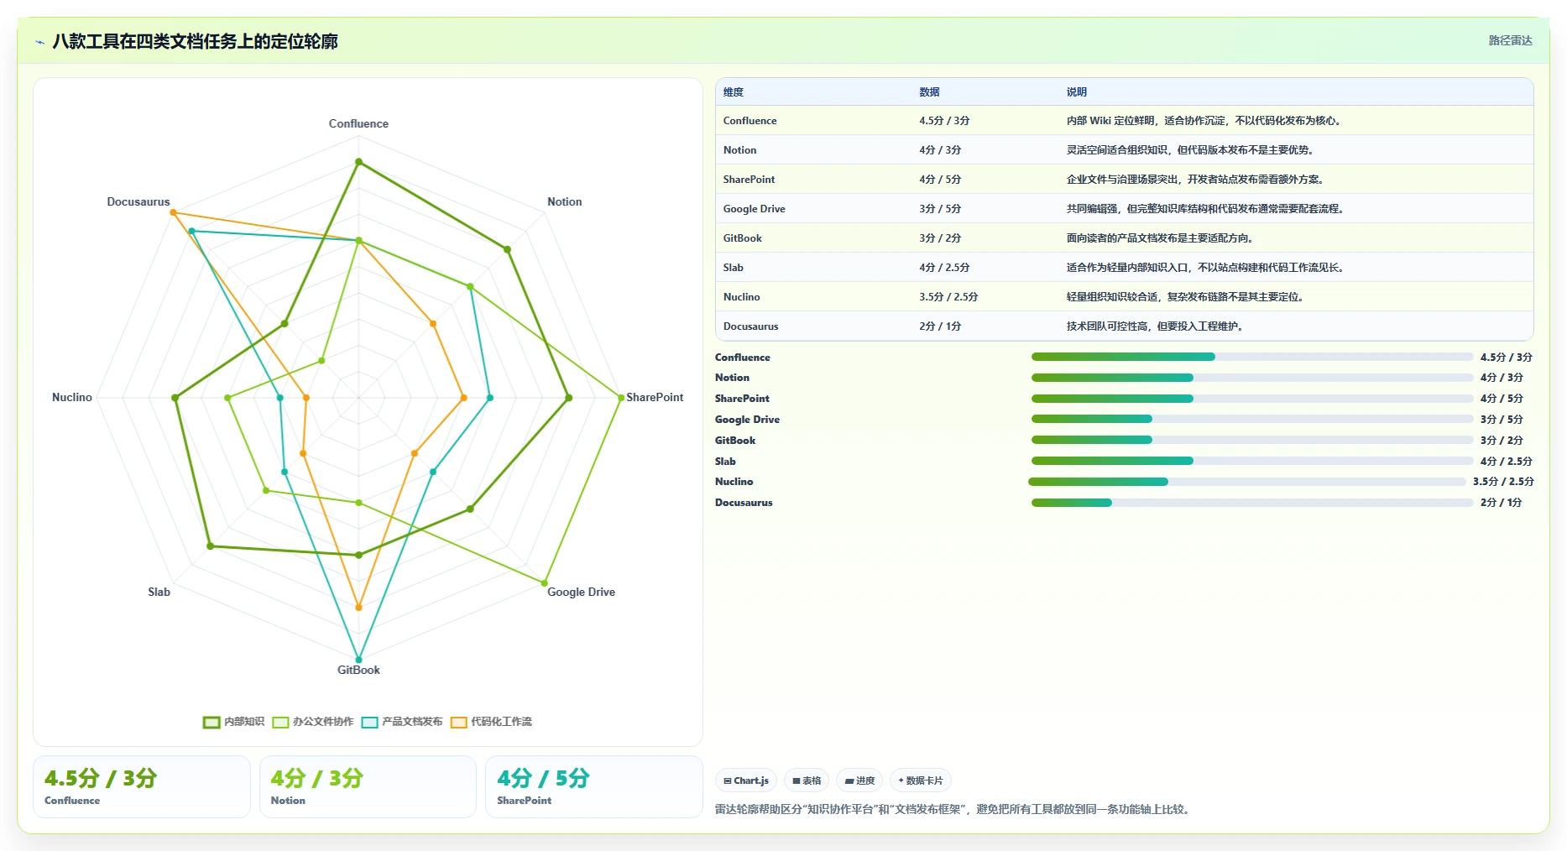Select the Docusaurus progress bar

(1252, 503)
